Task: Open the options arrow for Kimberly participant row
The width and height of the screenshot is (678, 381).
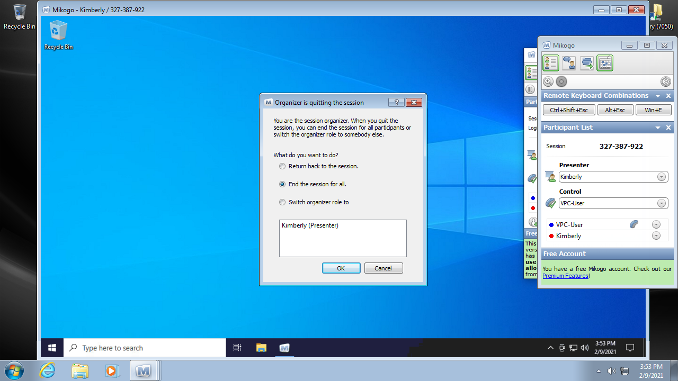Action: 656,236
